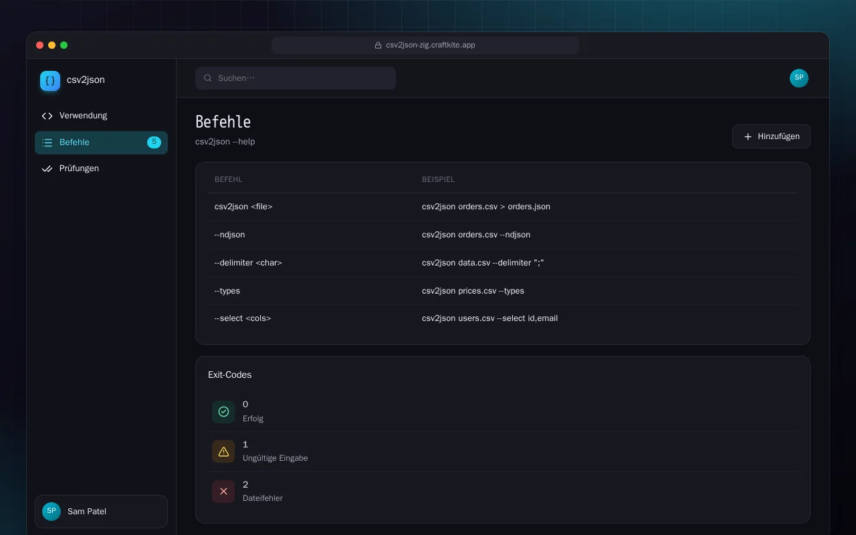Click the 'Dateifehler' label
Viewport: 856px width, 535px height.
262,498
